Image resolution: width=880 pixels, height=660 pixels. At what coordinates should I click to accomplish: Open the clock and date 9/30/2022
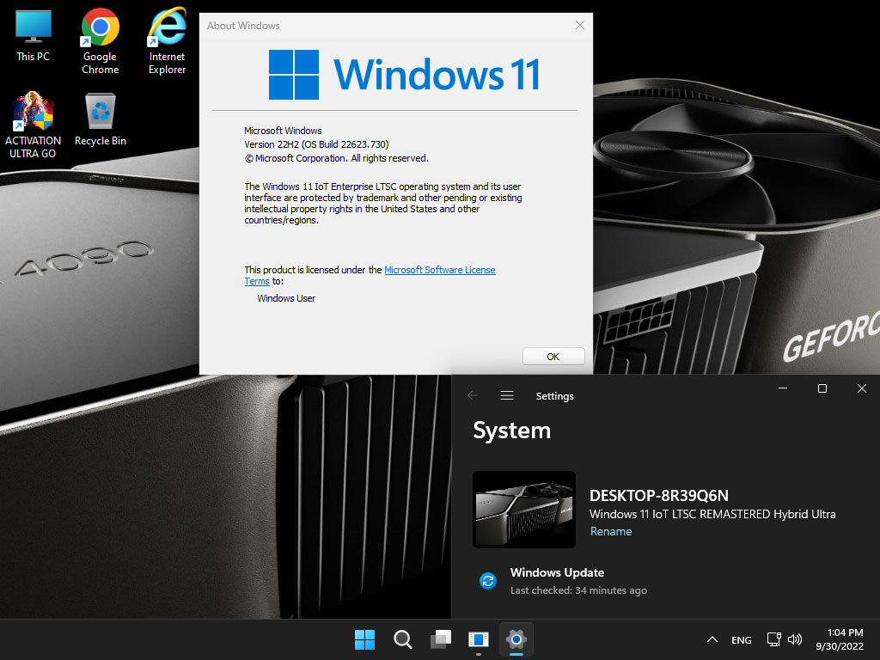click(x=840, y=639)
